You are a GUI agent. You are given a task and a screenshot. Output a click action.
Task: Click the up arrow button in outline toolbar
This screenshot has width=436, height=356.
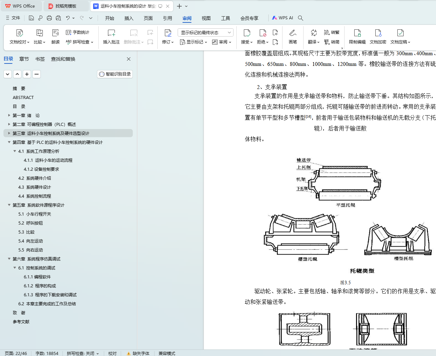(x=17, y=74)
